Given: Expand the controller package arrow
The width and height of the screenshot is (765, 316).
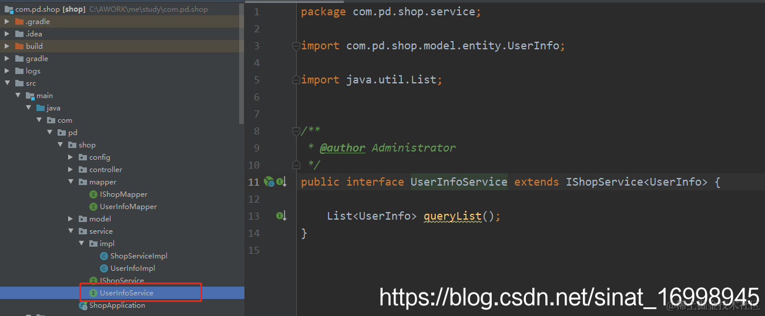Looking at the screenshot, I should click(x=71, y=170).
